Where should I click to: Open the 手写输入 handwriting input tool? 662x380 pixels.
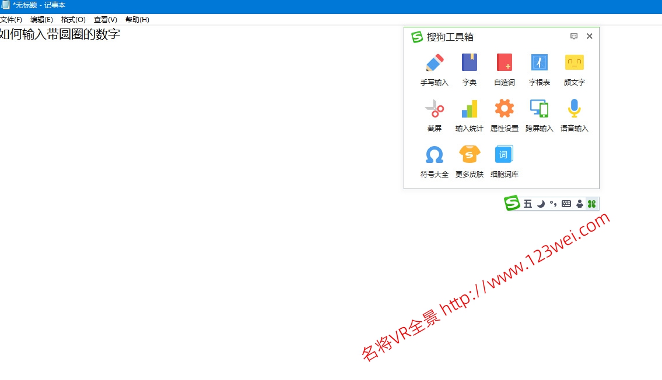click(x=434, y=68)
